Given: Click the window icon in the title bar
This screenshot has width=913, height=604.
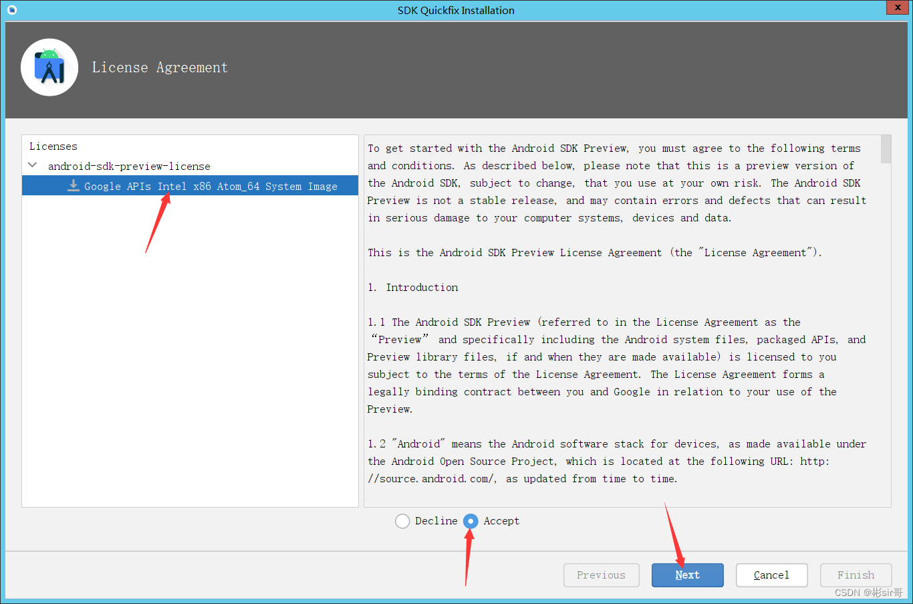Looking at the screenshot, I should [x=12, y=10].
